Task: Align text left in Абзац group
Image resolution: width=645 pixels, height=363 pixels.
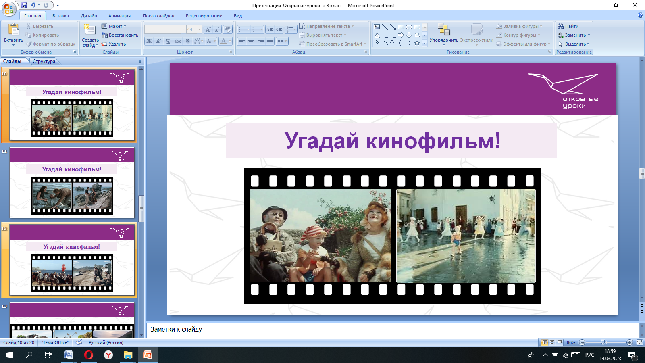Action: point(242,41)
